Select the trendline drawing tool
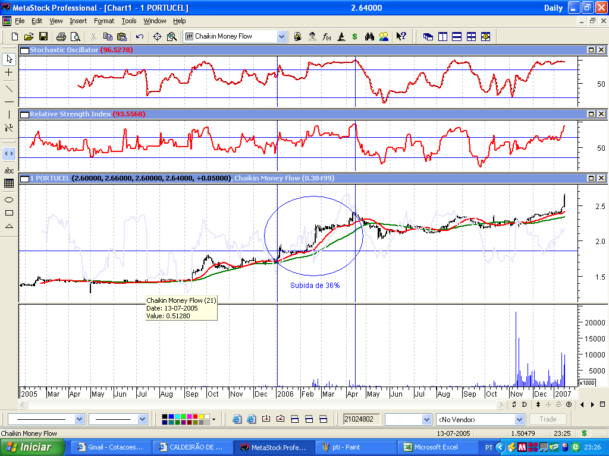The height and width of the screenshot is (456, 609). [x=9, y=88]
